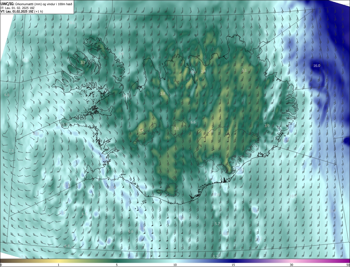
Task: Click the 2.4 value on the map
Action: tap(203, 71)
